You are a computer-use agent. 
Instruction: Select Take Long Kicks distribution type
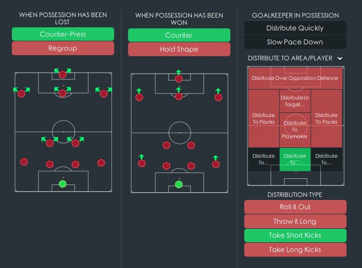click(x=295, y=249)
